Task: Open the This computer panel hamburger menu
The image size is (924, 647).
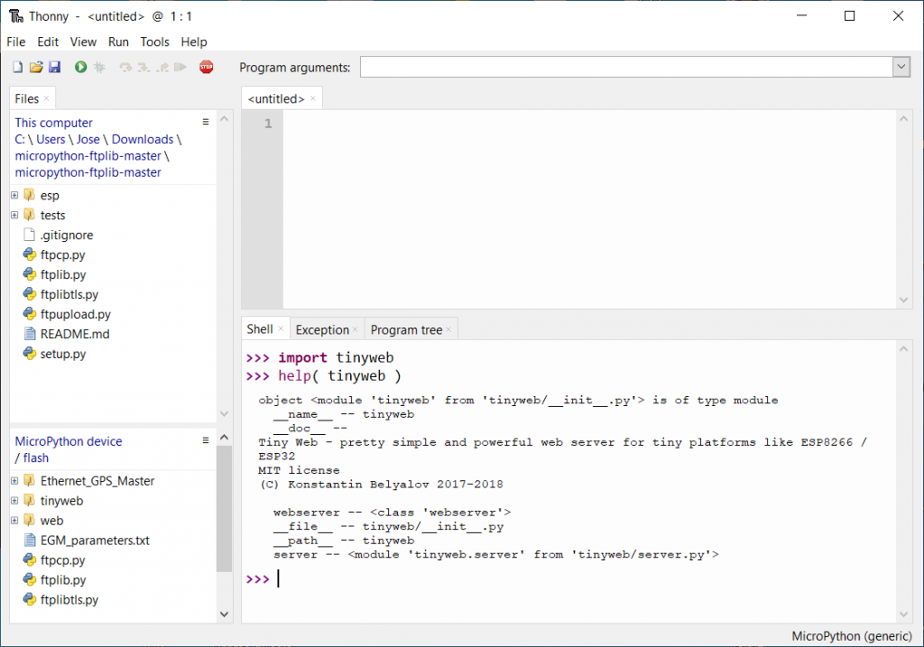Action: tap(205, 122)
